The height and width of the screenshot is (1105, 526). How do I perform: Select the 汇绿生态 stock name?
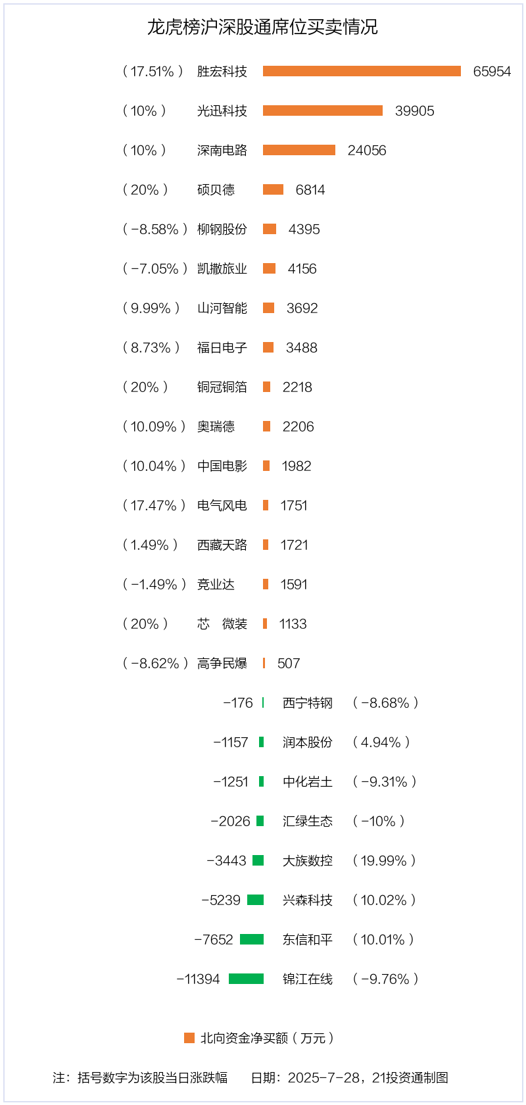pos(308,821)
